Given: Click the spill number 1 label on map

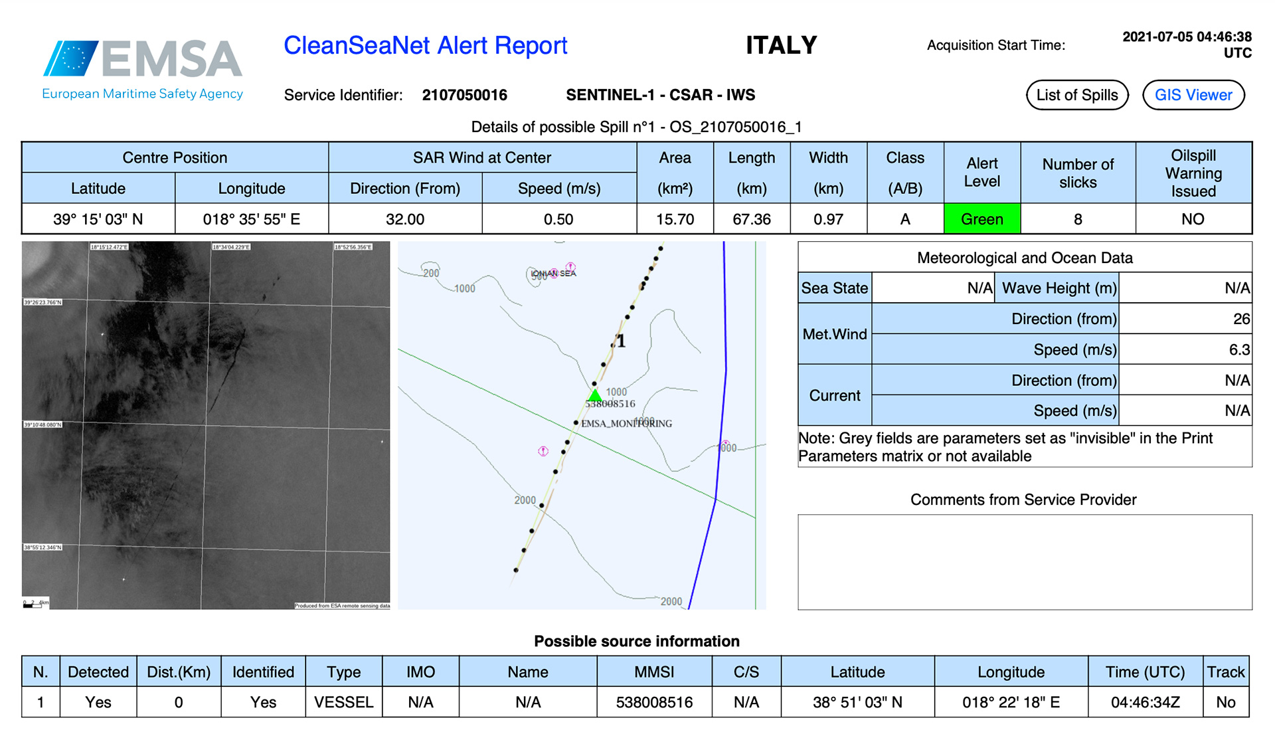Looking at the screenshot, I should (x=620, y=341).
